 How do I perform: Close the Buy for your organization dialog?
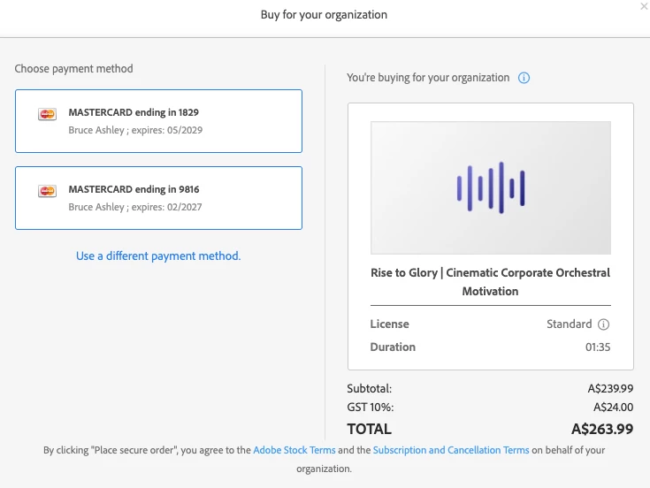644,6
